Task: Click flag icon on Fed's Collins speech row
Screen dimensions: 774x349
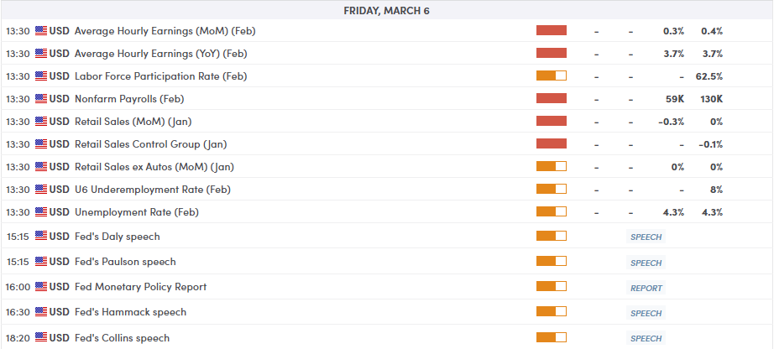Action: coord(40,338)
